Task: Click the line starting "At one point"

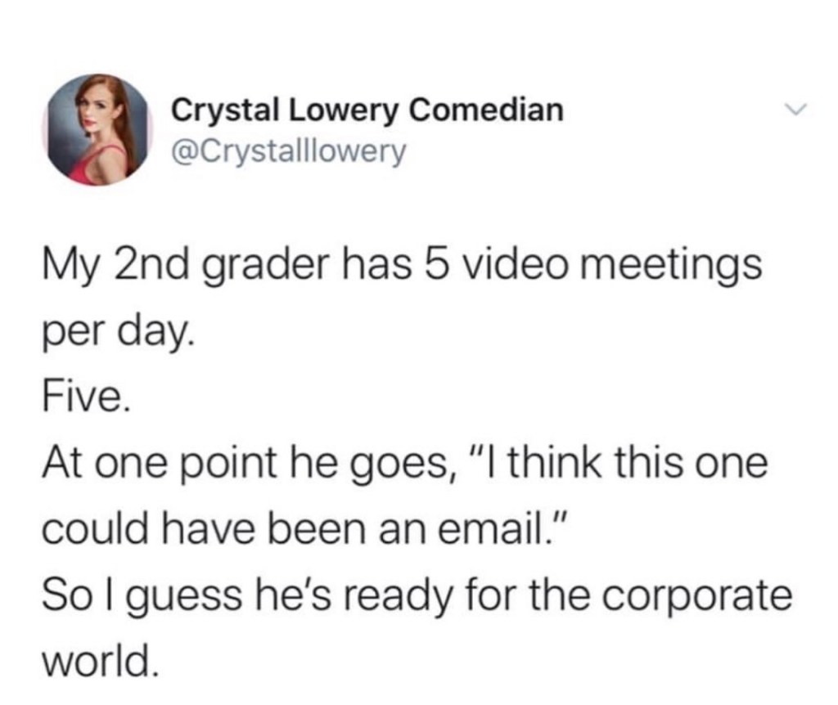Action: (406, 465)
